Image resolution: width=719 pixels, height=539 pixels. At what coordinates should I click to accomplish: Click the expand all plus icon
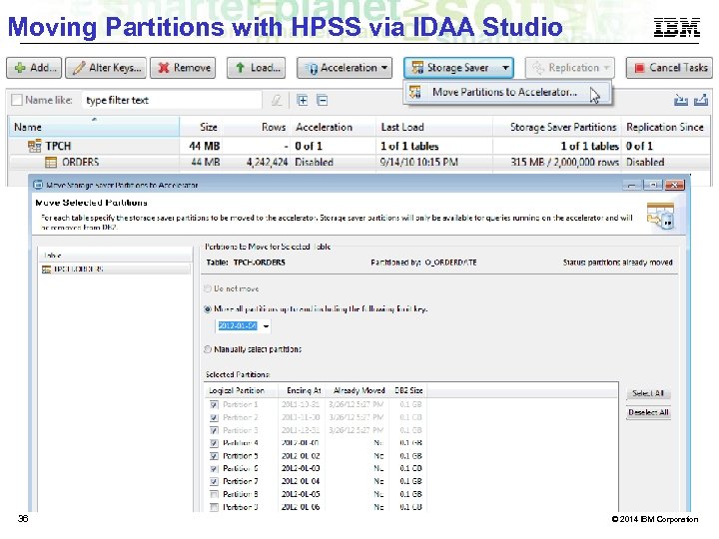coord(303,100)
